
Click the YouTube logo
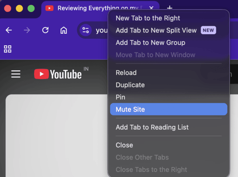[x=58, y=74]
